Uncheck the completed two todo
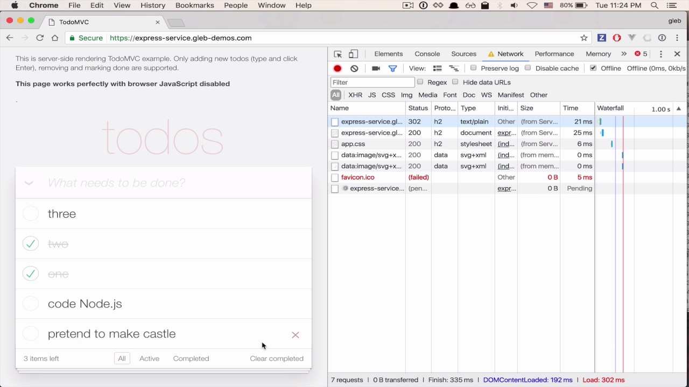This screenshot has width=689, height=387. 31,243
